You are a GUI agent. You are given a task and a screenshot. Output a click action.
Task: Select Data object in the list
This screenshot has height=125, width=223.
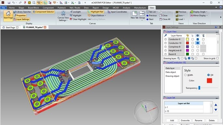point(171,72)
